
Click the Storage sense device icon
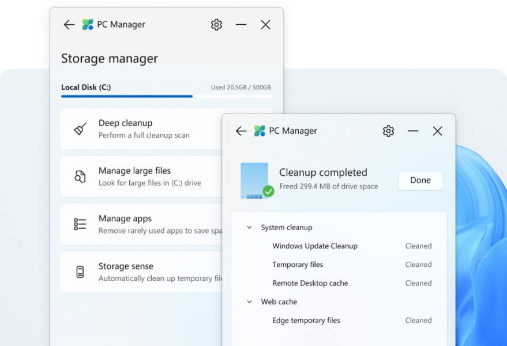(80, 272)
